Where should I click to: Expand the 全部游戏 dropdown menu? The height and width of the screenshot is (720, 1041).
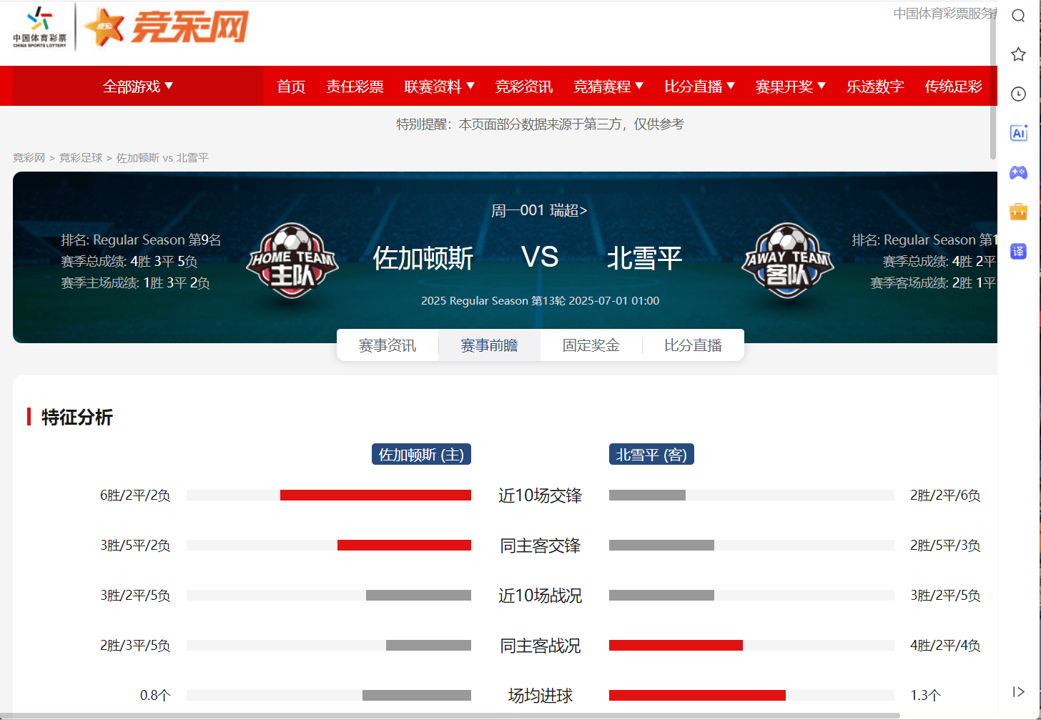[x=138, y=87]
